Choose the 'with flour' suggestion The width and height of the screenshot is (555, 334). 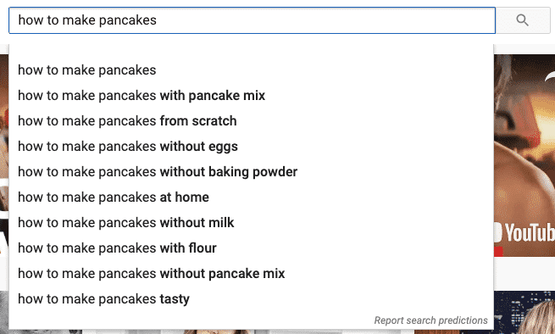coord(251,248)
